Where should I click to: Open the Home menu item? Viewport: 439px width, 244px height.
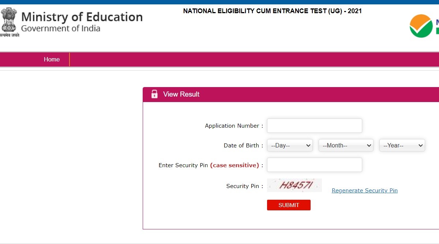tap(52, 59)
